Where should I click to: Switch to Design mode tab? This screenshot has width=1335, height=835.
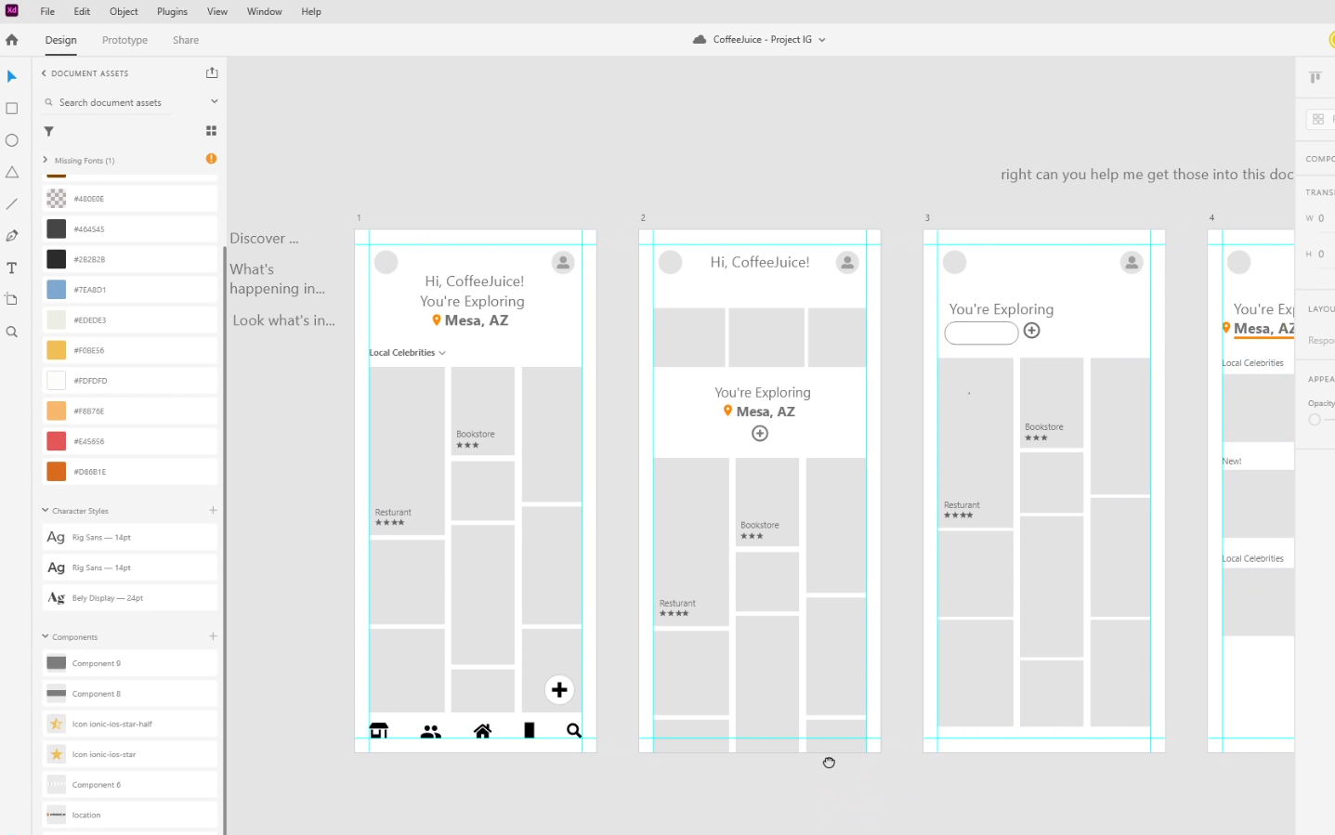(61, 40)
